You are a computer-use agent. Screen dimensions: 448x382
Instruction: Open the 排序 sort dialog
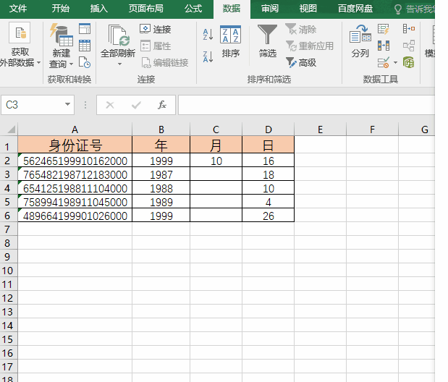click(x=231, y=41)
